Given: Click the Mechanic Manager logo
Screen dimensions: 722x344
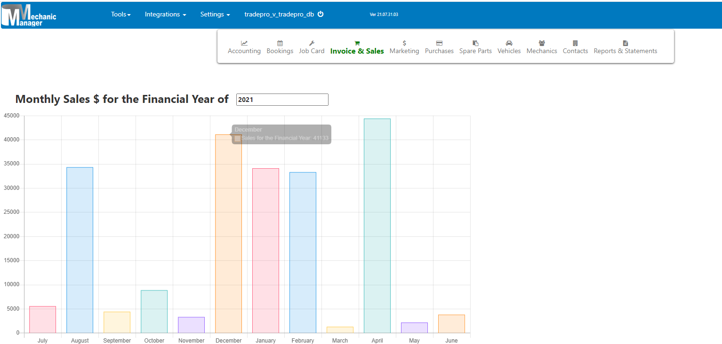Looking at the screenshot, I should [29, 16].
